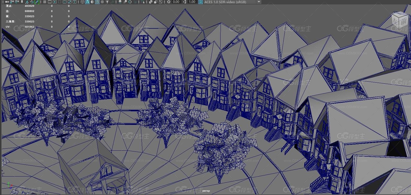Screen dimensions: 411x195
Task: Click the Select Camera icon
Action: [x=7, y=2]
